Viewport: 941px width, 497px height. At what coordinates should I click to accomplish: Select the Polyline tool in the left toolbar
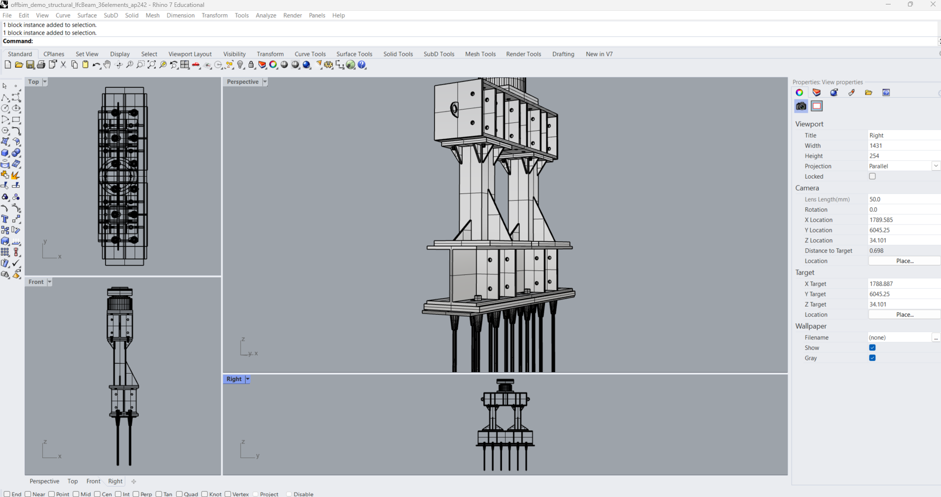click(x=5, y=97)
